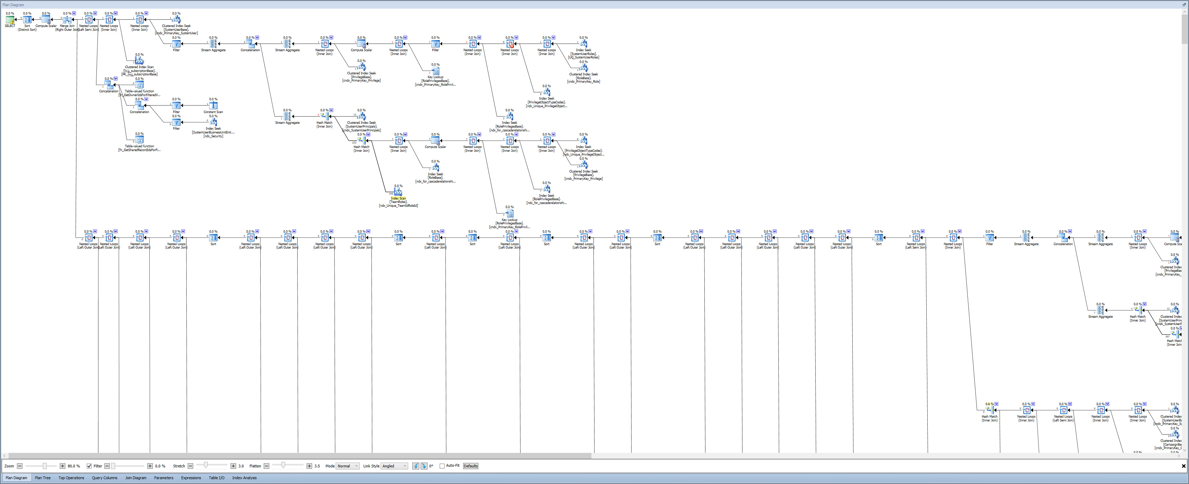This screenshot has width=1189, height=484.
Task: Select Table-valued function fn_GetSharedRecordIdsForFi node
Action: (x=139, y=140)
